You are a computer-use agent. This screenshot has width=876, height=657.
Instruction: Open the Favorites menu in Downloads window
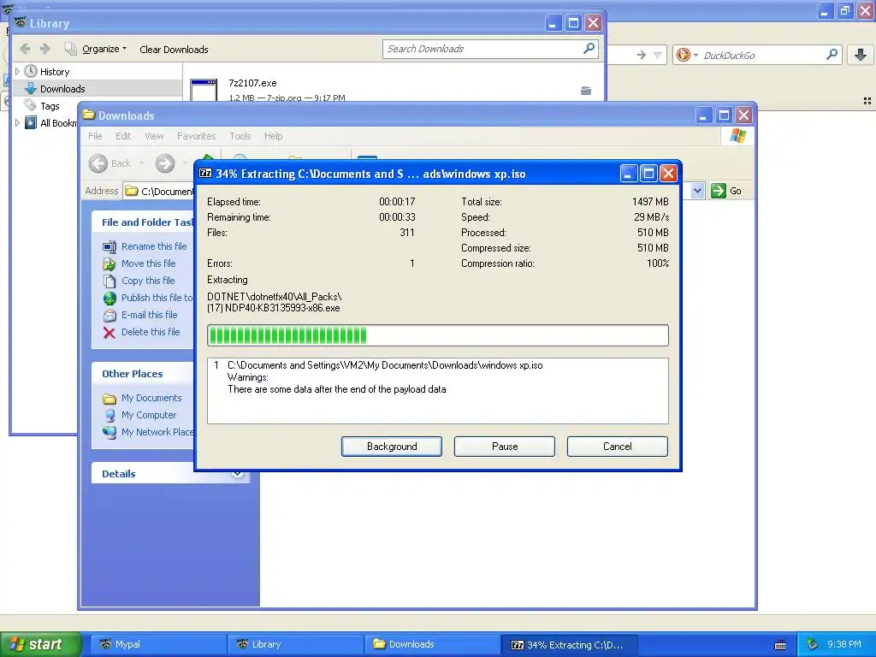pyautogui.click(x=196, y=136)
